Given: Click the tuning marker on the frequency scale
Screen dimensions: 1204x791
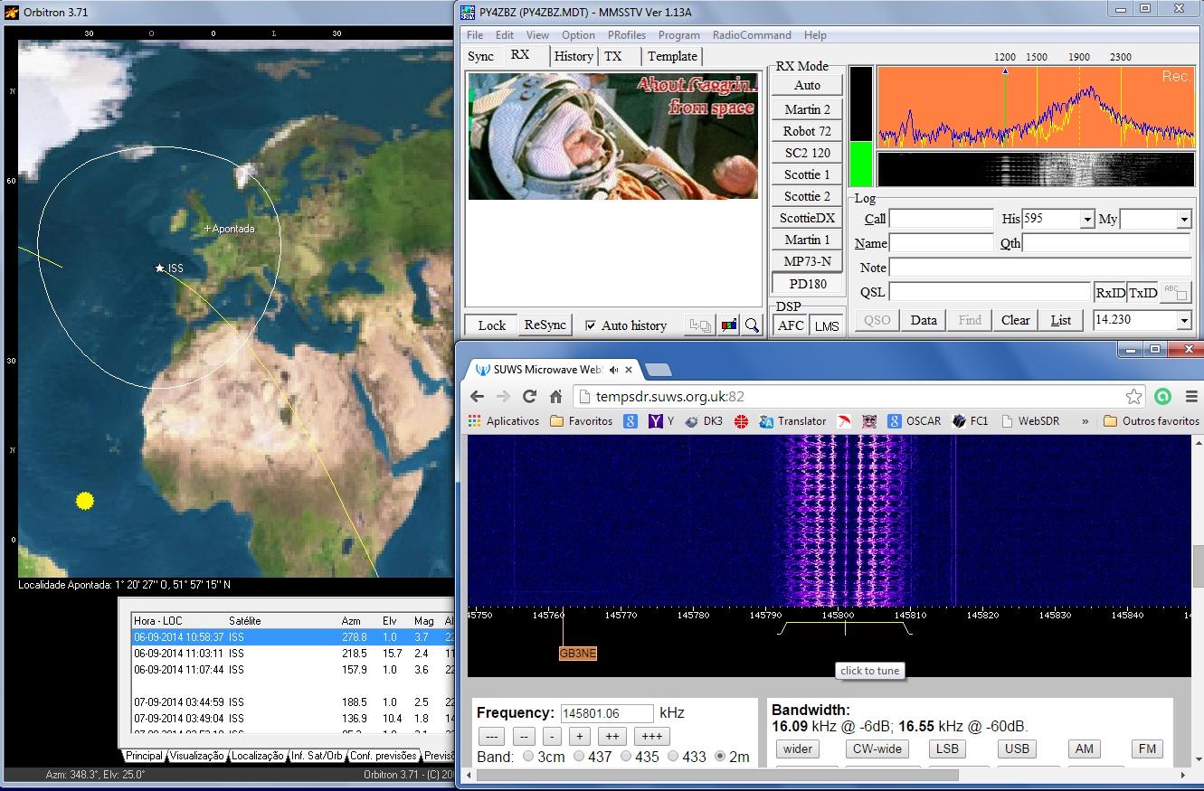Looking at the screenshot, I should click(x=845, y=627).
